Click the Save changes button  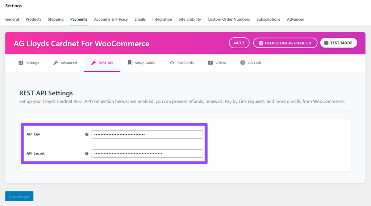pos(20,196)
